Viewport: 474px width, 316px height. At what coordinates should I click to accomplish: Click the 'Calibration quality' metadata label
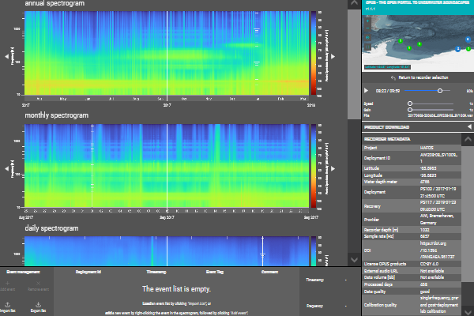(380, 305)
